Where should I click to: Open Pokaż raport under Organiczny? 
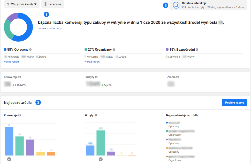point(92,62)
